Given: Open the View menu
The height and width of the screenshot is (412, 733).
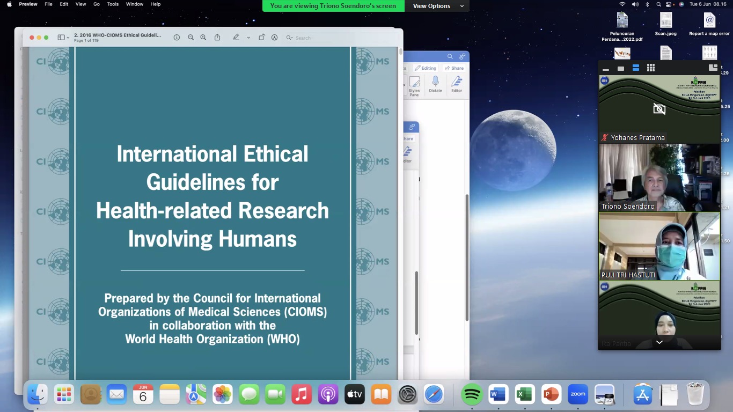Looking at the screenshot, I should click(80, 4).
